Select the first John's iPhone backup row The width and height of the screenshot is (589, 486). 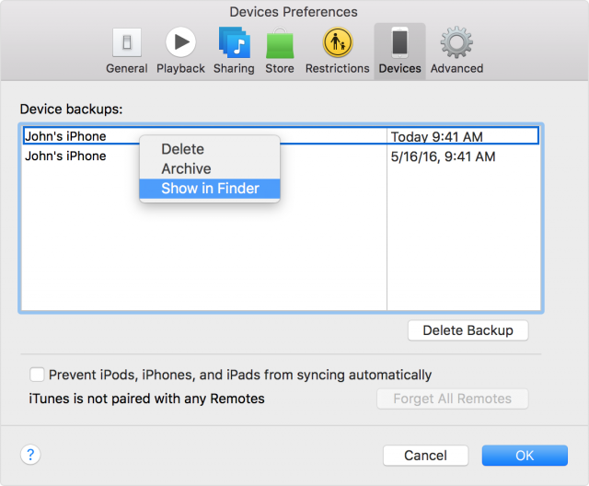pyautogui.click(x=281, y=135)
